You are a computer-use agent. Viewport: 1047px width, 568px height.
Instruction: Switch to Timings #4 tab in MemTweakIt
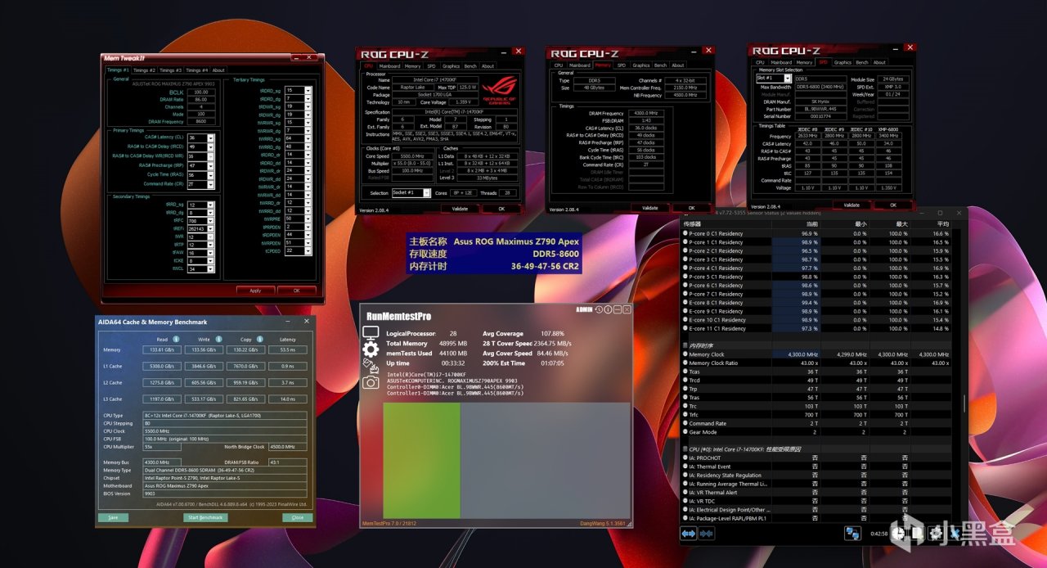197,70
